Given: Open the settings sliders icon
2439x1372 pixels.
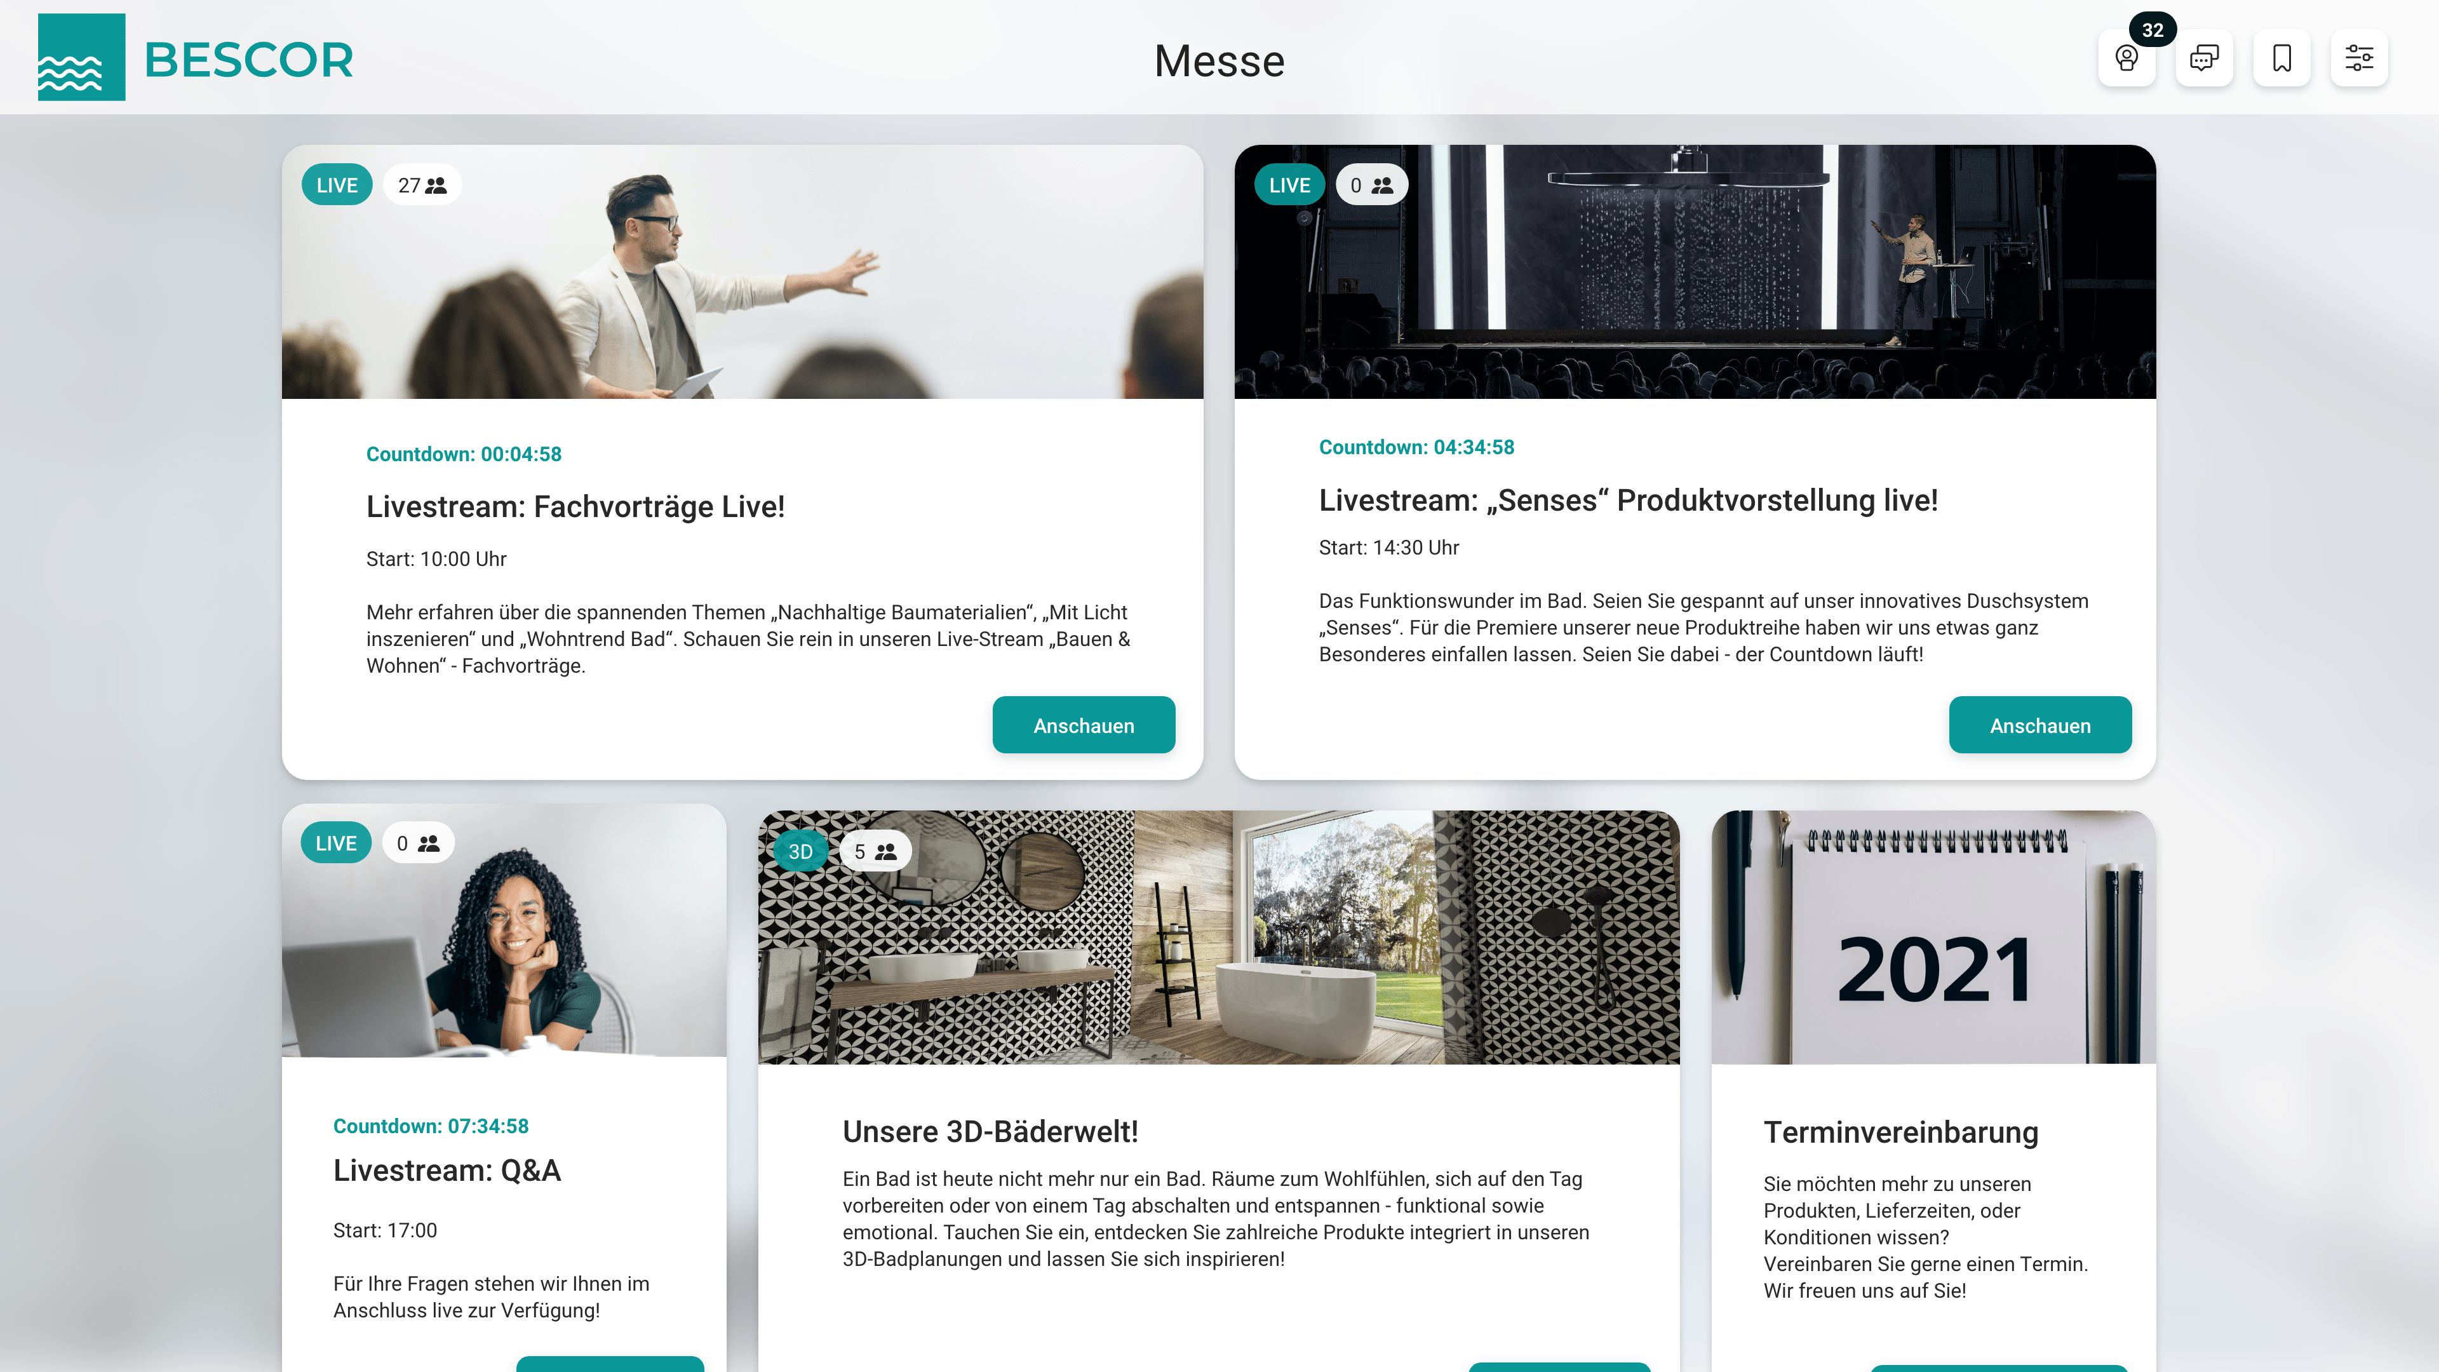Looking at the screenshot, I should [2360, 58].
